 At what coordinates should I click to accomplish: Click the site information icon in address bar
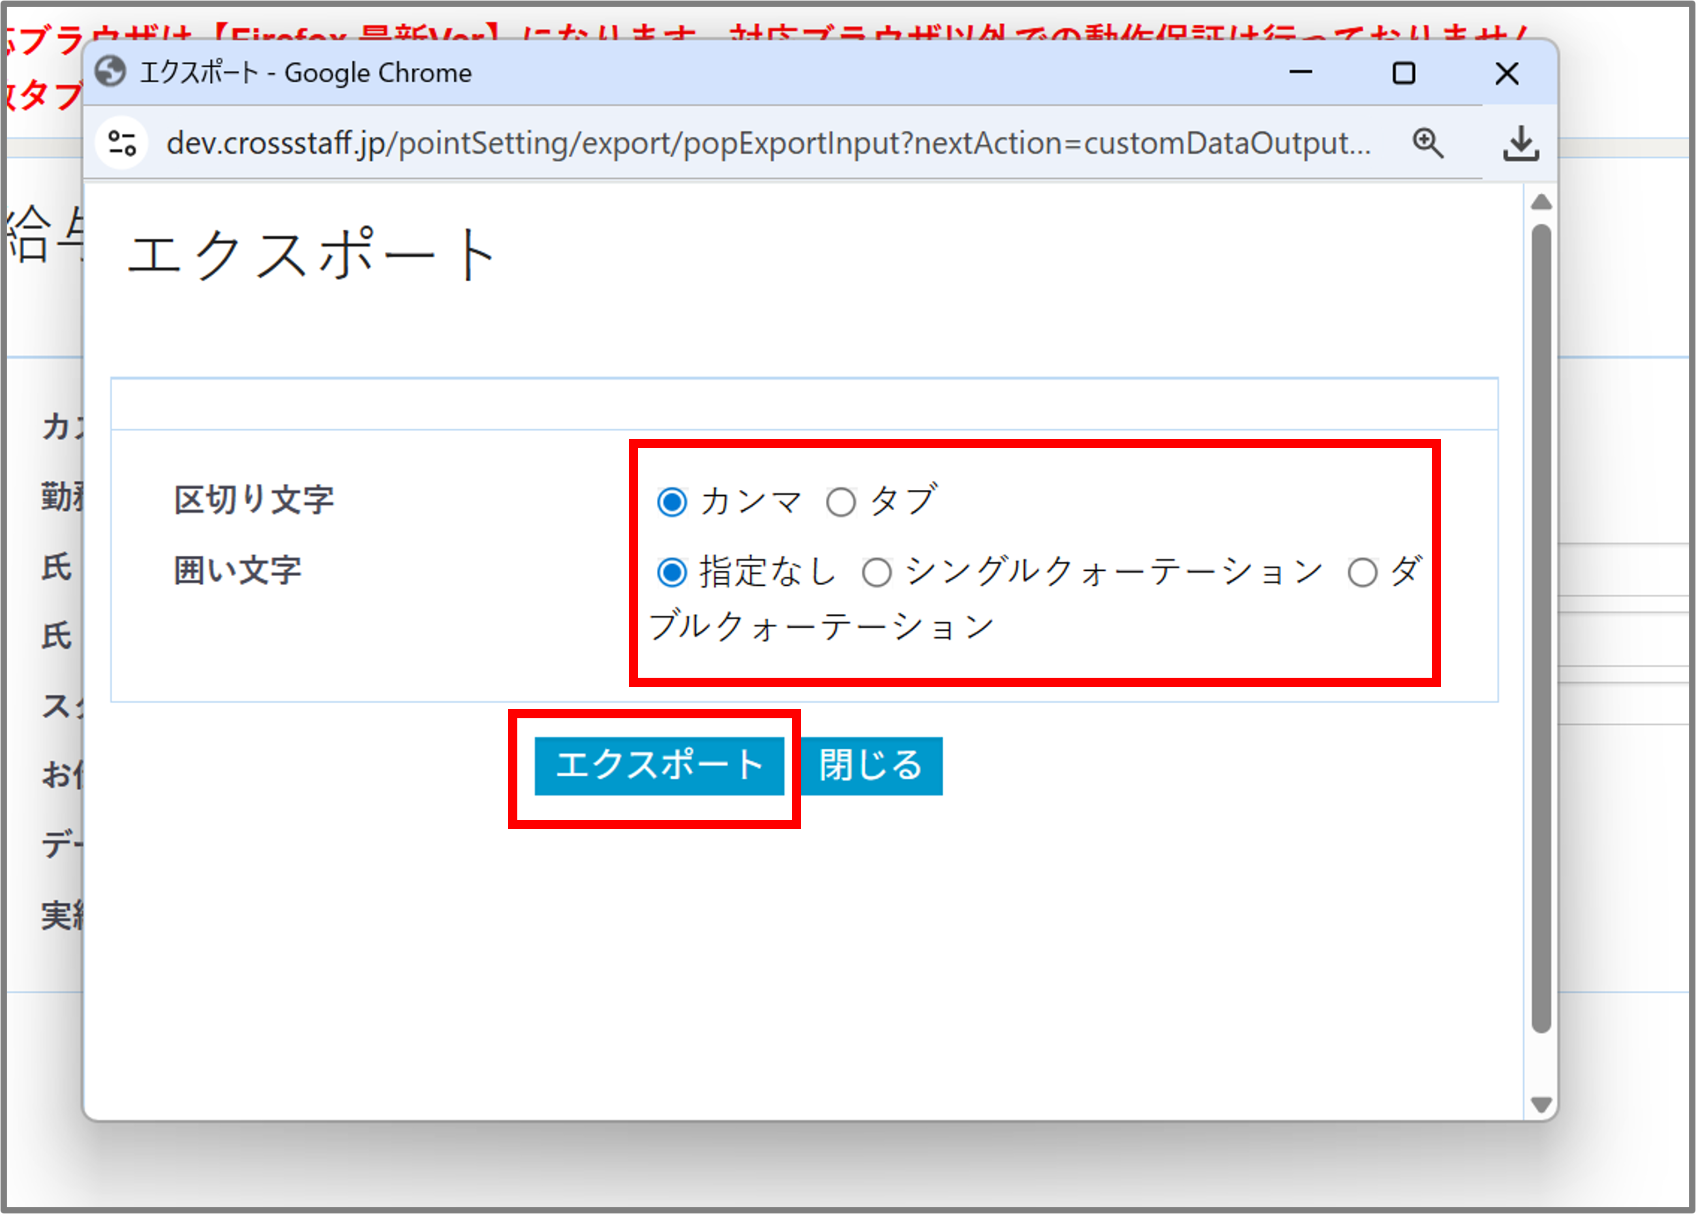[122, 143]
